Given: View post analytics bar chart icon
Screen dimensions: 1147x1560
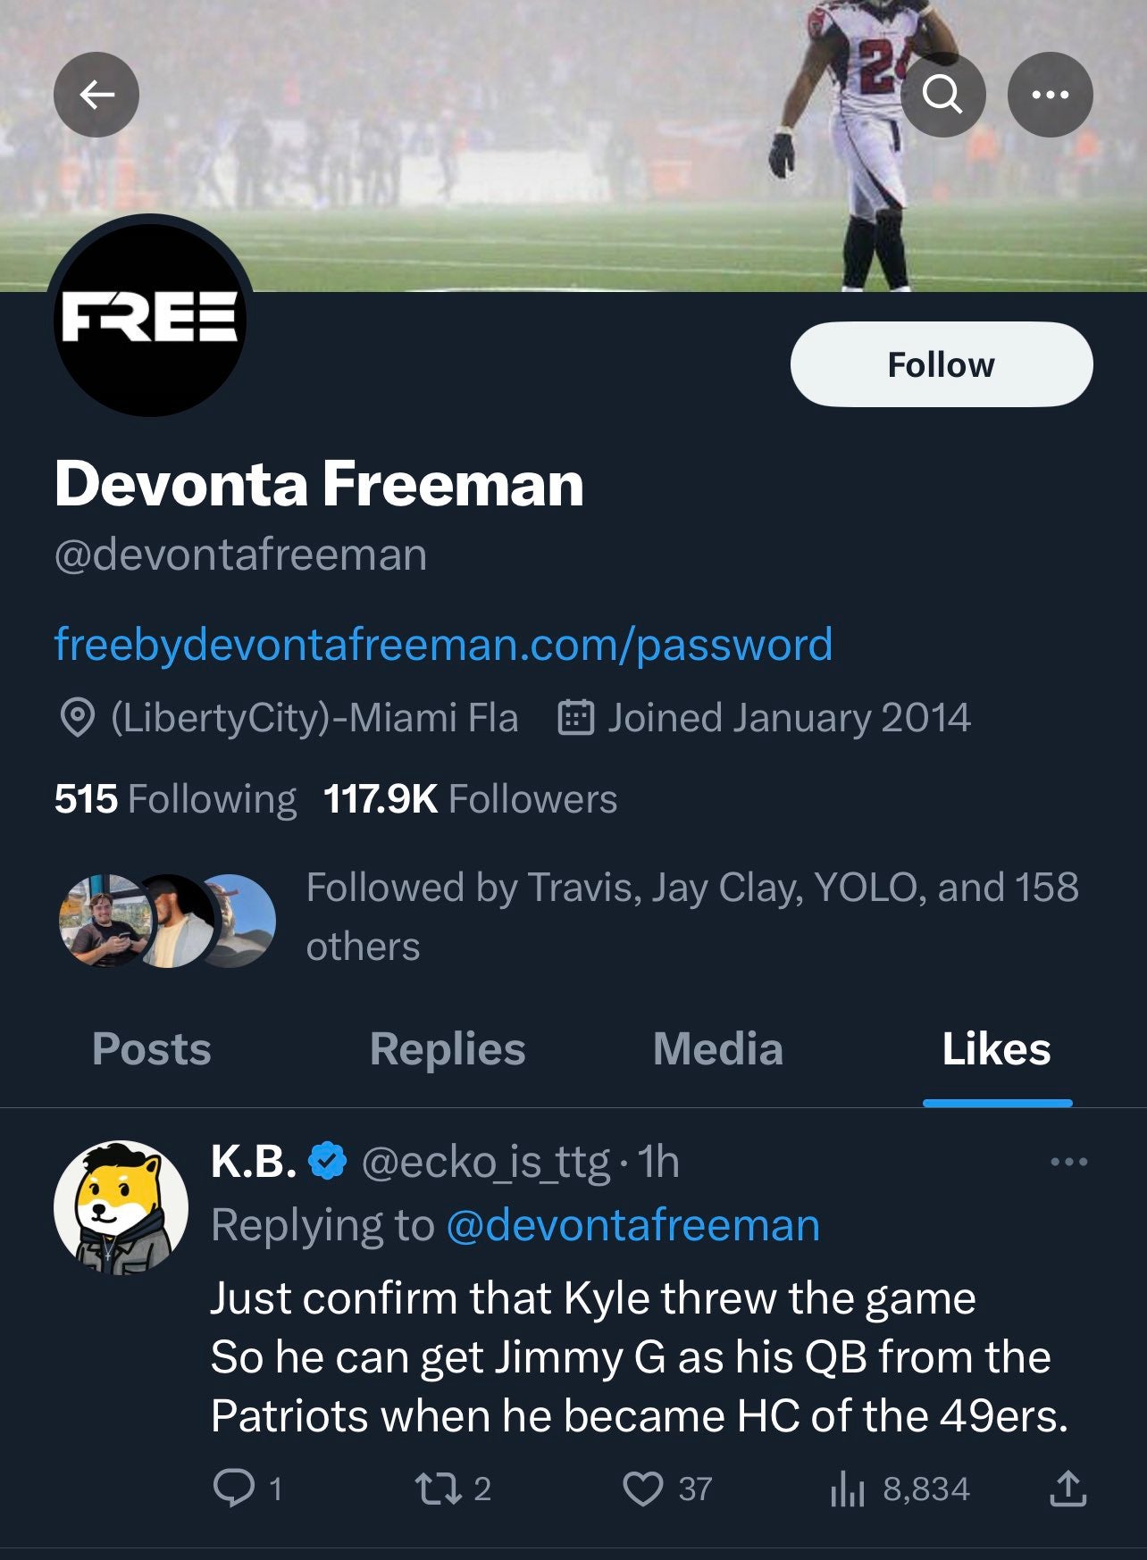Looking at the screenshot, I should [847, 1489].
